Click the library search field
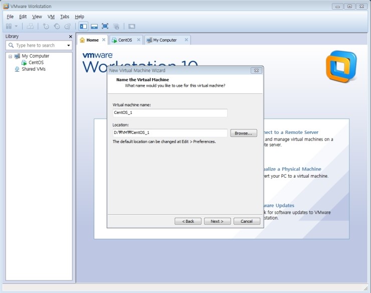Image resolution: width=371 pixels, height=293 pixels. point(39,45)
